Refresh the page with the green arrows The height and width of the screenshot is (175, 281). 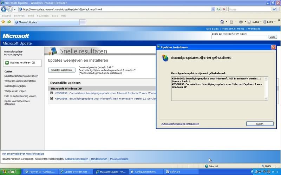218,9
